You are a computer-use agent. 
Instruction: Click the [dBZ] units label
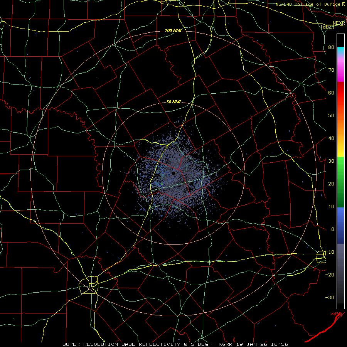(327, 27)
